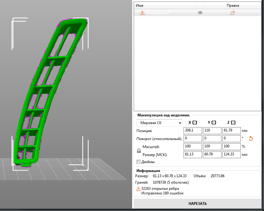The height and width of the screenshot is (211, 264).
Task: Click Граней count 1078739 (5 оболочек)
Action: click(171, 182)
